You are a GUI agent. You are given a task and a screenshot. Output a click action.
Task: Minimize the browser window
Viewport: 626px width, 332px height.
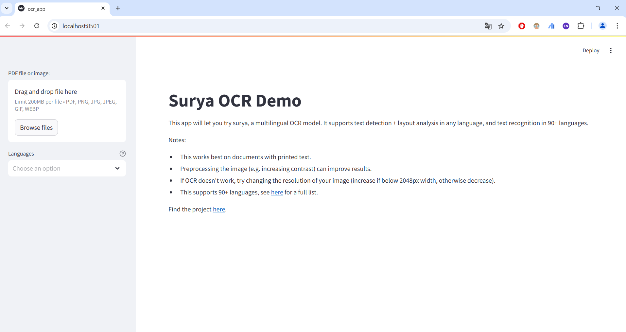click(580, 8)
